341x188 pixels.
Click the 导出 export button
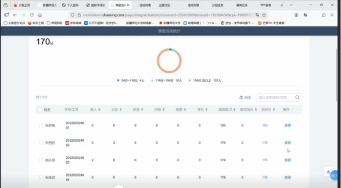pyautogui.click(x=245, y=97)
